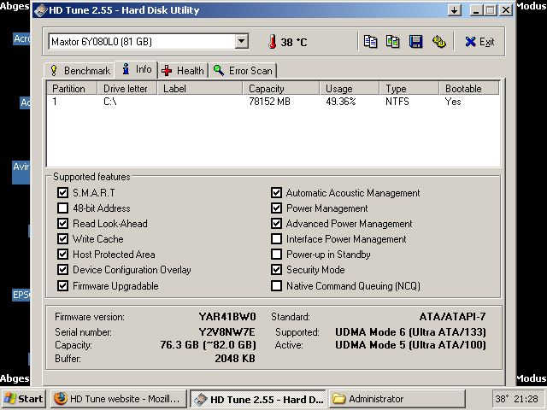Image resolution: width=547 pixels, height=410 pixels.
Task: Click the 38° tray temperature indicator
Action: tap(503, 399)
